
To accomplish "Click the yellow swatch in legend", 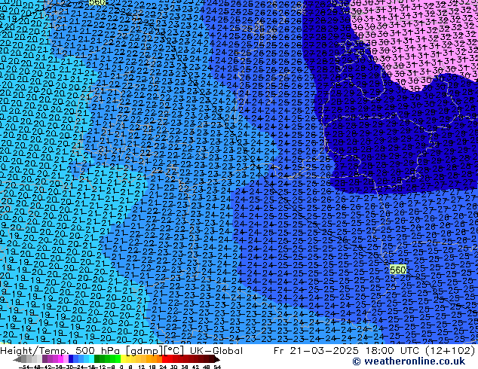I will [123, 359].
